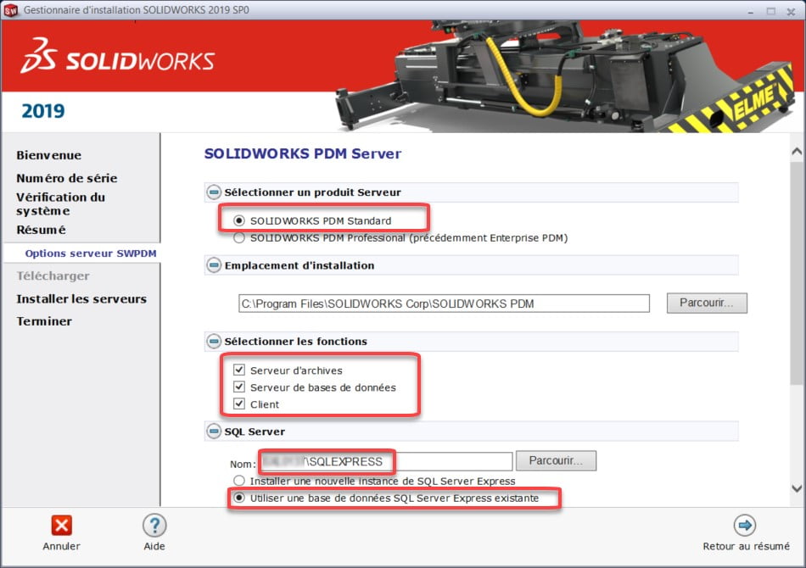Collapse the Sélectionner un produit Serveur section
Viewport: 806px width, 568px height.
214,192
